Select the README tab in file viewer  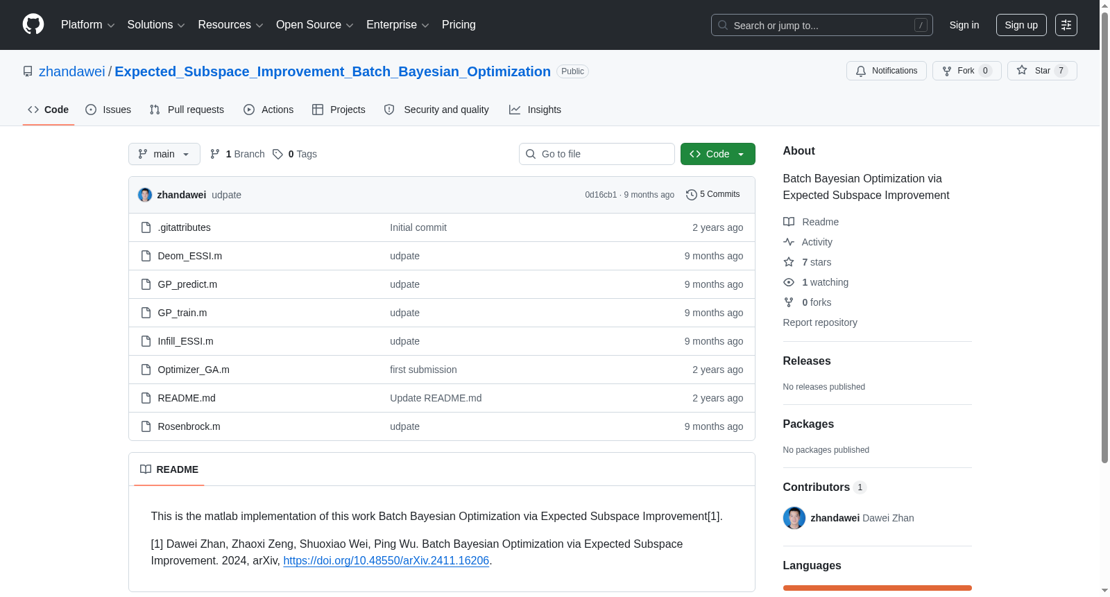pyautogui.click(x=169, y=469)
